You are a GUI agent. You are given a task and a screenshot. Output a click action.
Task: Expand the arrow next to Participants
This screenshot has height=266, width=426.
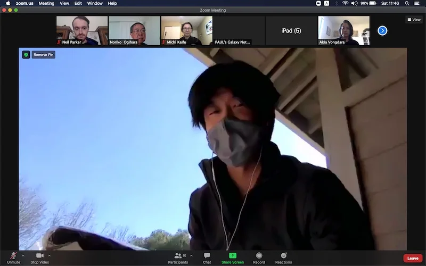(x=191, y=255)
